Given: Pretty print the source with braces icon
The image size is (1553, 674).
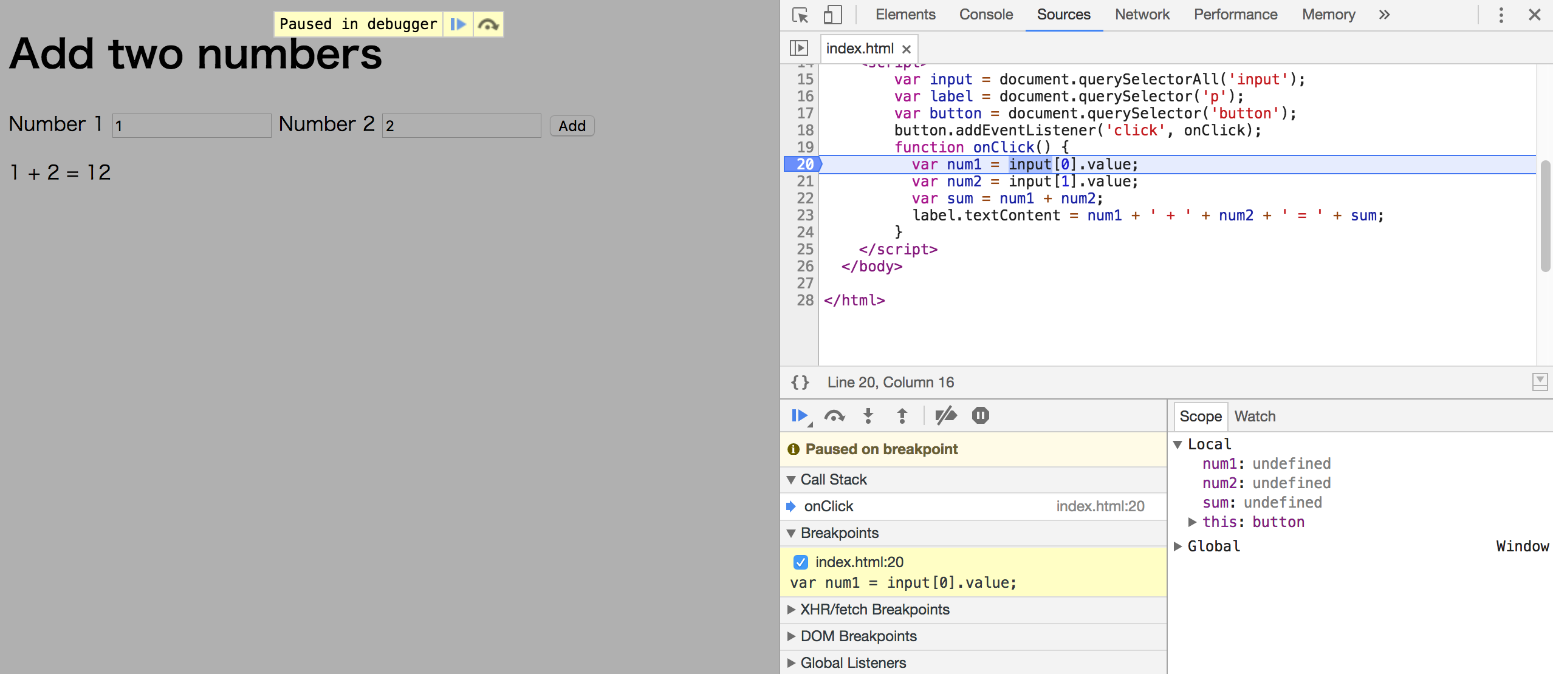Looking at the screenshot, I should point(800,383).
